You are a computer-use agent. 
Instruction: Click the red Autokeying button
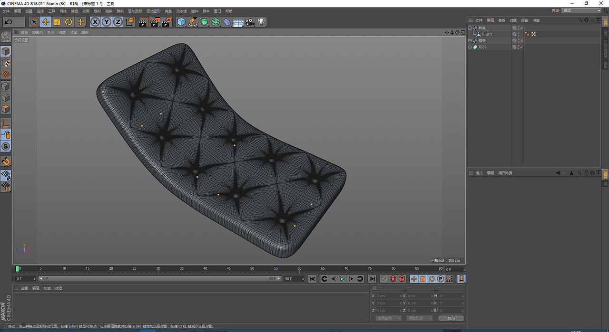(393, 279)
